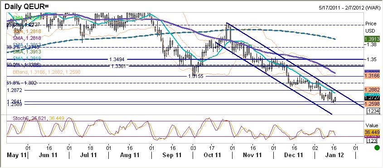Screen dimensions: 383x168
Task: Open the .1234 price decimal precision box
Action: pyautogui.click(x=373, y=111)
